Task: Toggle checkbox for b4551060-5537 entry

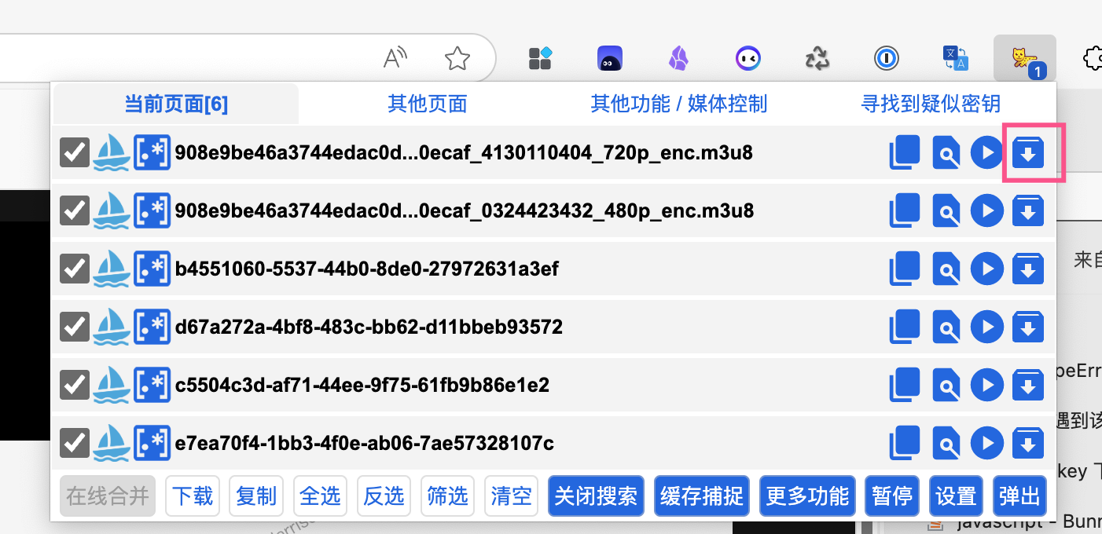Action: (75, 269)
